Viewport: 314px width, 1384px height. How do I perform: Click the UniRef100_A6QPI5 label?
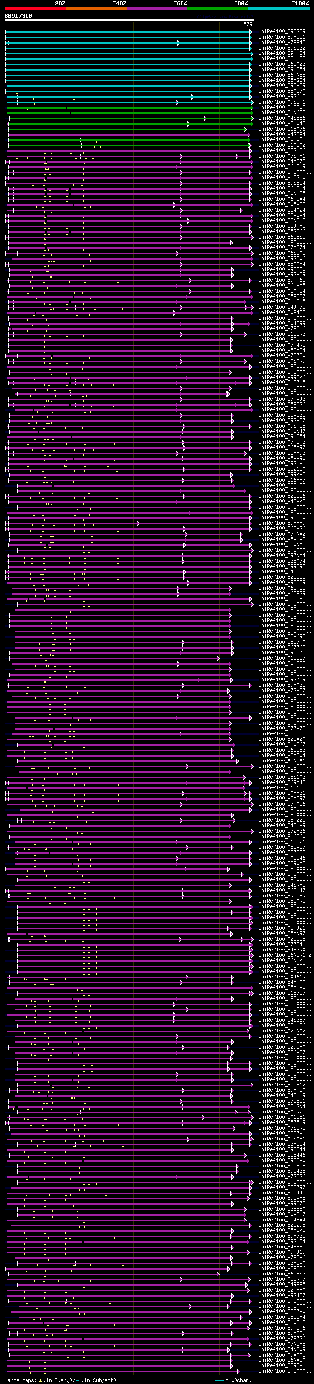(x=282, y=588)
